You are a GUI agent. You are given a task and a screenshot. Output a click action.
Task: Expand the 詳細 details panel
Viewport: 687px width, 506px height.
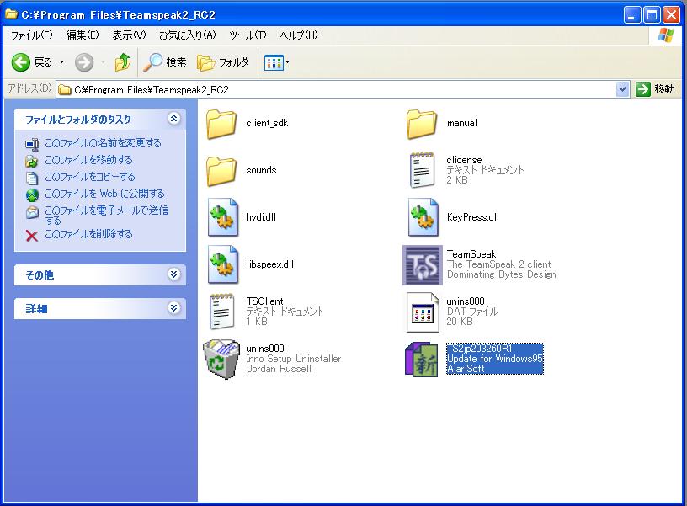point(174,308)
